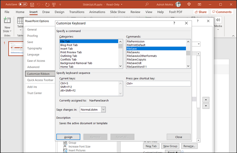Click the Rename button
Viewport: 237px width, 153px height.
pos(189,146)
